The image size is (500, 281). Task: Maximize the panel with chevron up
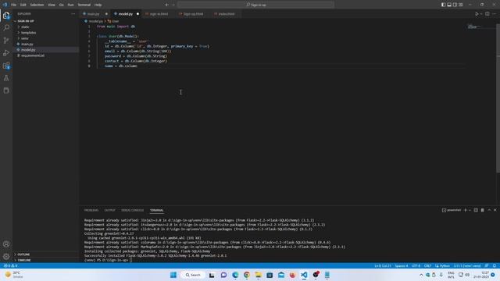coord(489,210)
